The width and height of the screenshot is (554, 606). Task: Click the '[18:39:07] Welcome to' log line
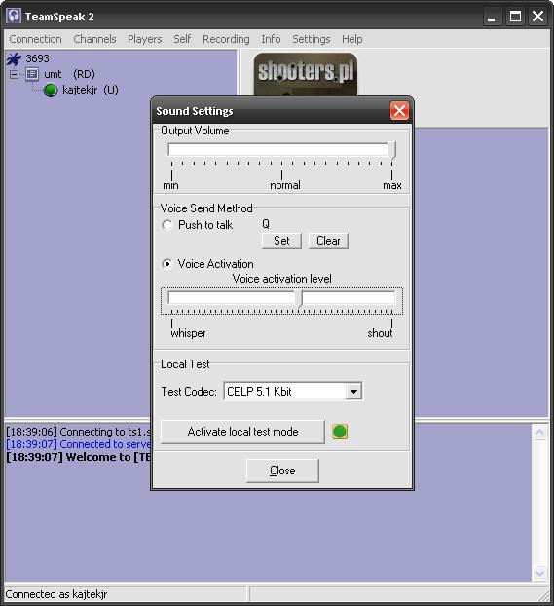pos(79,457)
